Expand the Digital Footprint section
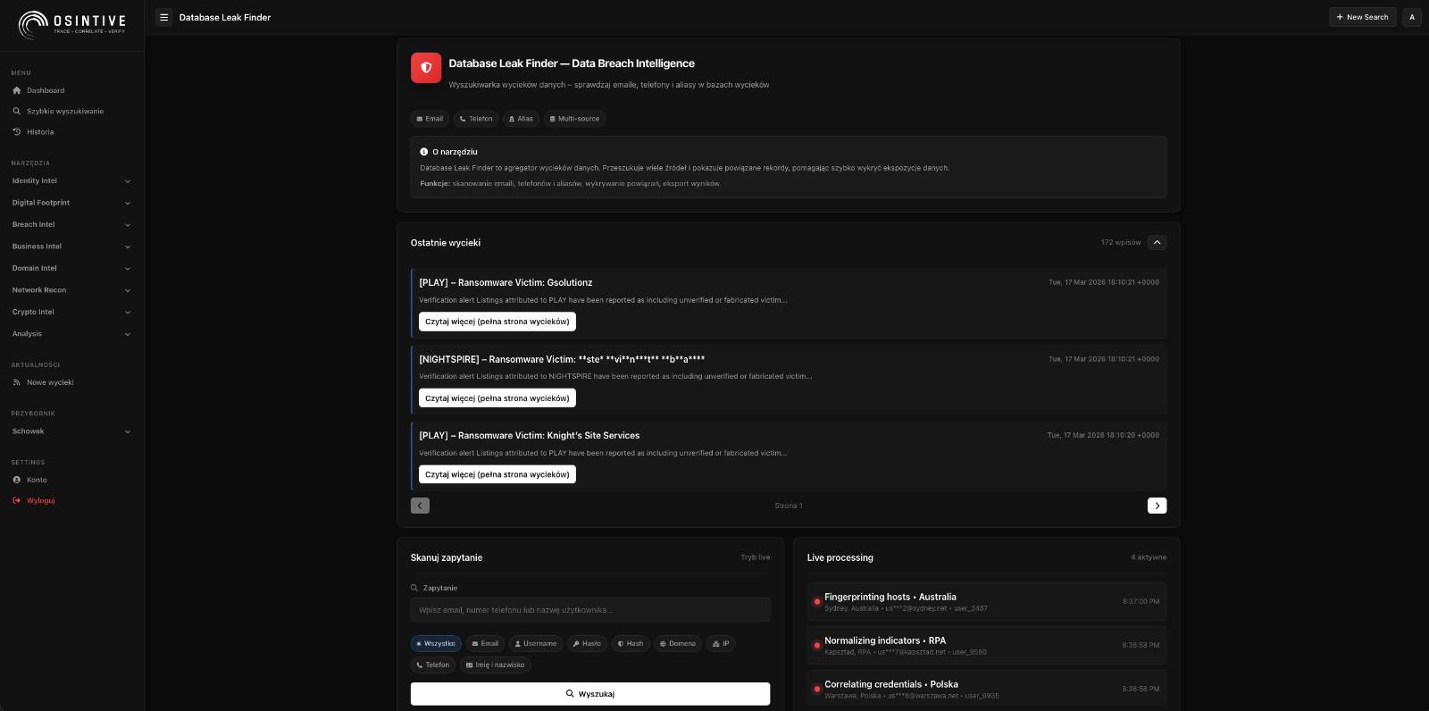The width and height of the screenshot is (1429, 711). coord(71,203)
